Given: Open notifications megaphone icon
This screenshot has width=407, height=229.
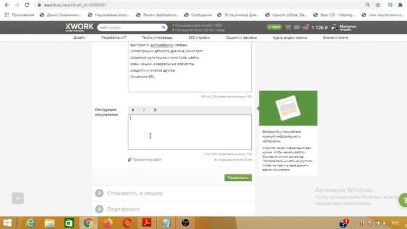Looking at the screenshot, I should (306, 27).
